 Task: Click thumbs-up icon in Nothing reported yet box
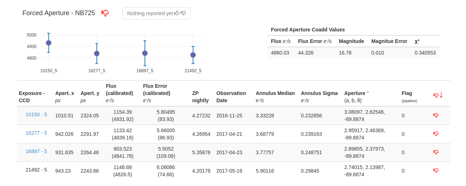coord(177,13)
